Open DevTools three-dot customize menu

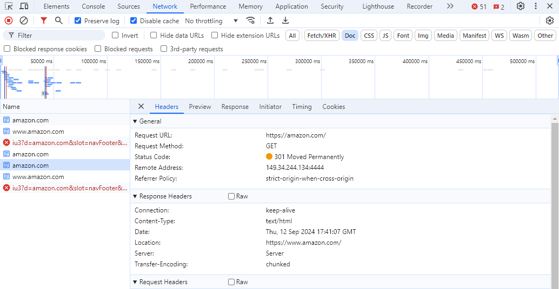click(535, 6)
